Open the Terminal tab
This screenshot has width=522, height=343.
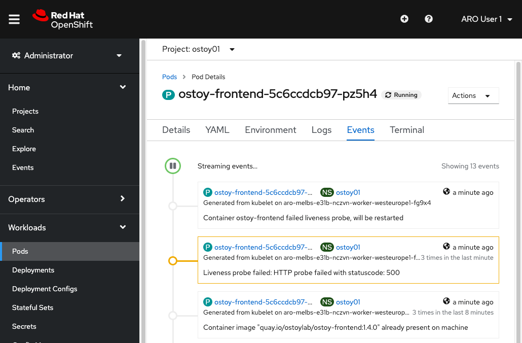point(406,130)
